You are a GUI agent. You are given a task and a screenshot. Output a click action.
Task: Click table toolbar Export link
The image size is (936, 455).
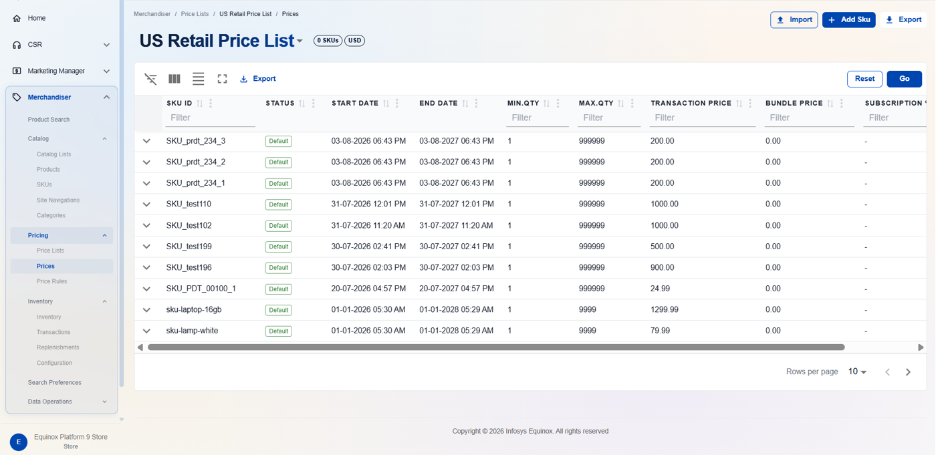click(258, 79)
